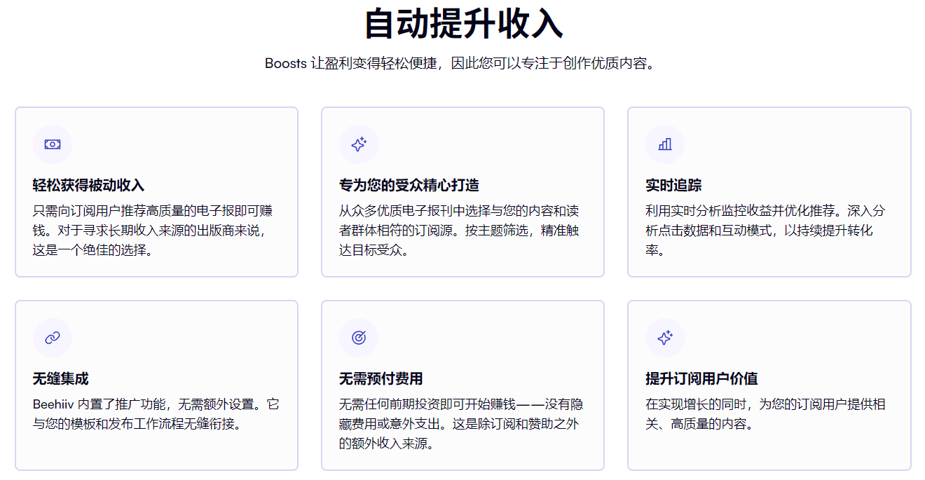Click the description starting 在实现增长的同时

(x=765, y=414)
